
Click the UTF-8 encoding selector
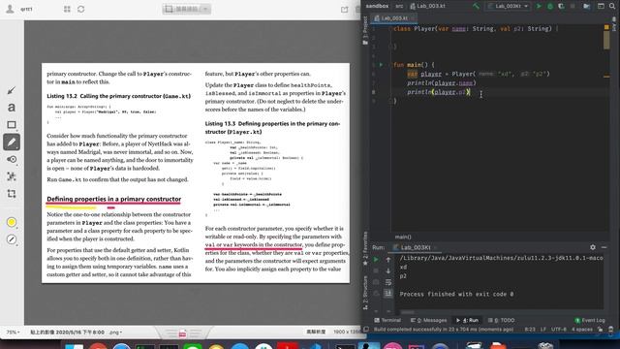(558, 330)
